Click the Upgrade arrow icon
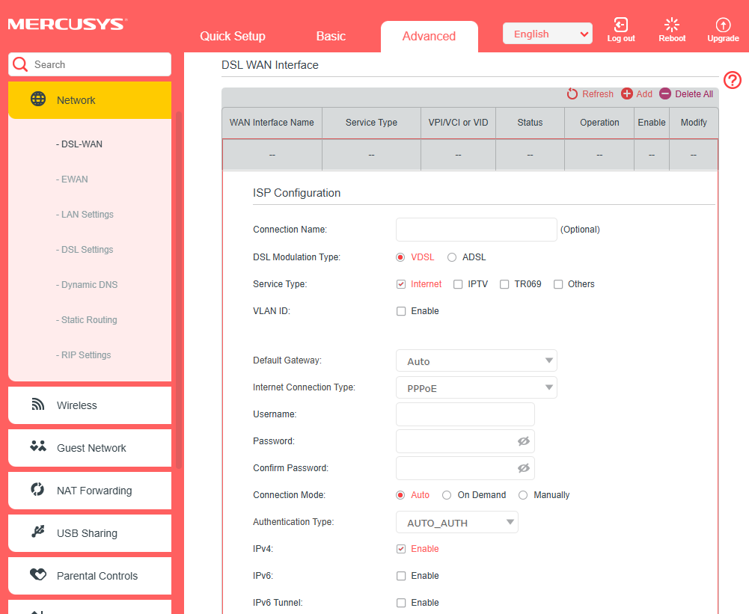 point(723,25)
